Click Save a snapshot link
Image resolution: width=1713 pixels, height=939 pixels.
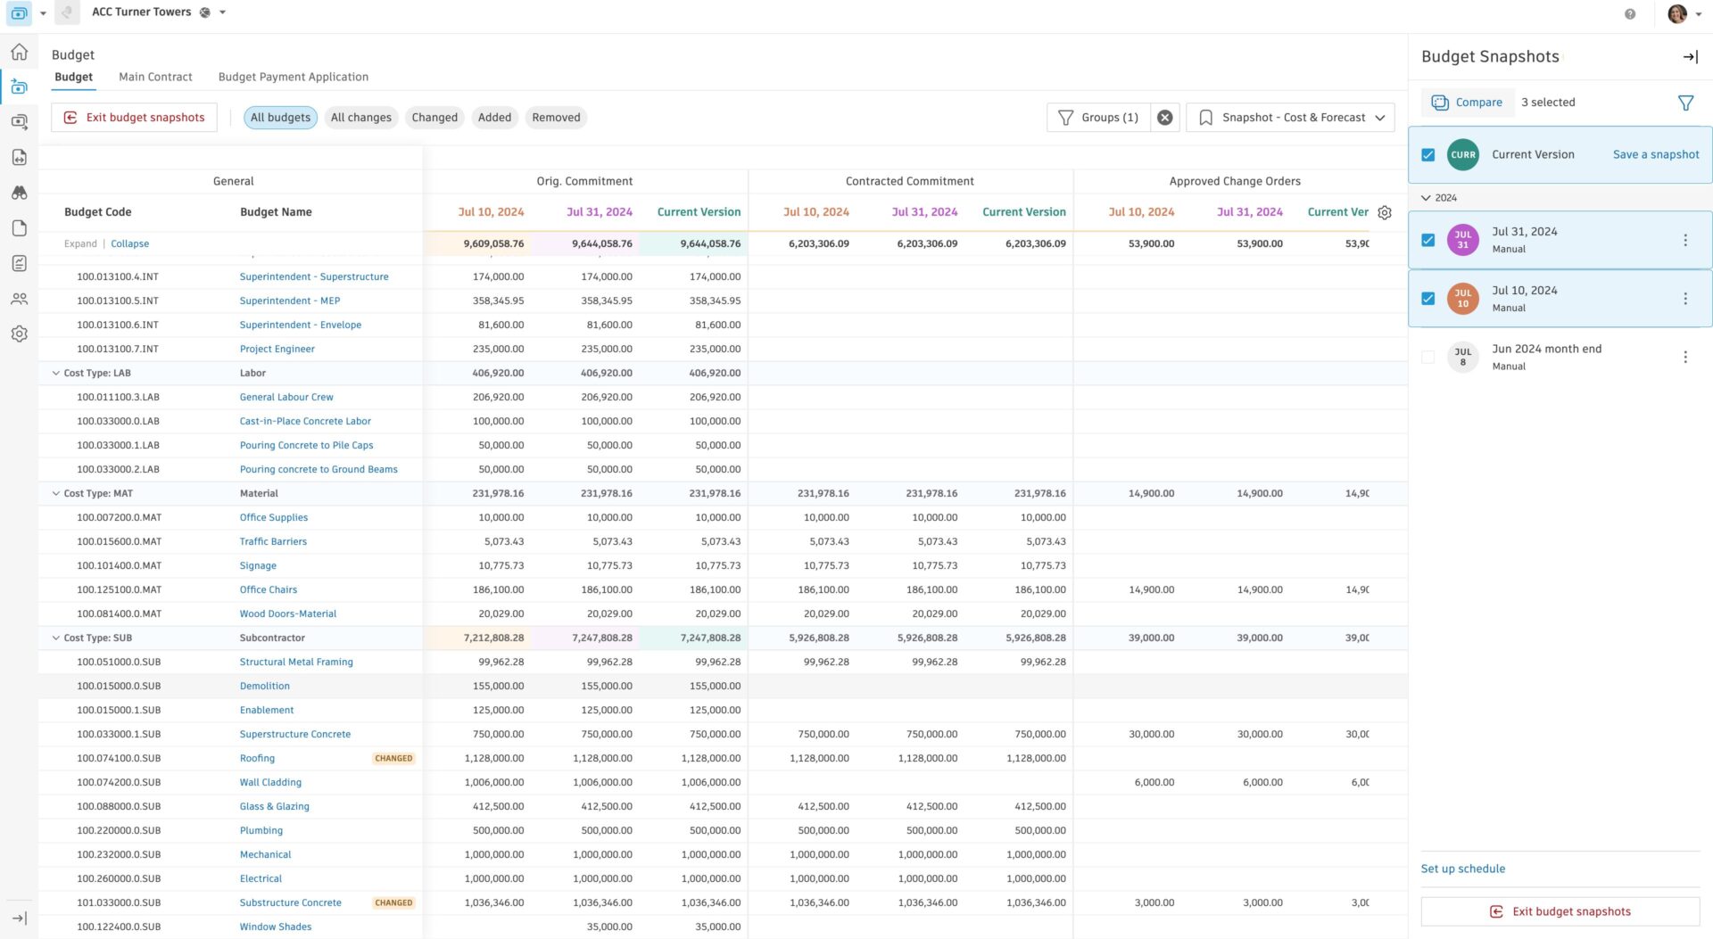tap(1656, 154)
